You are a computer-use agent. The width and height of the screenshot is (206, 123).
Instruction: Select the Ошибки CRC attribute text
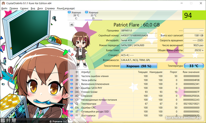(x=88, y=108)
